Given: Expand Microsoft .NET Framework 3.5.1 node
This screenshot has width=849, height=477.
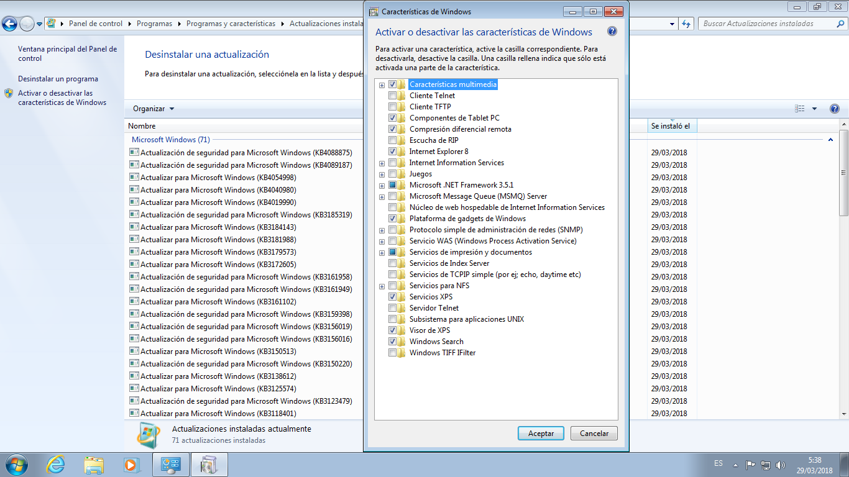Looking at the screenshot, I should point(382,186).
